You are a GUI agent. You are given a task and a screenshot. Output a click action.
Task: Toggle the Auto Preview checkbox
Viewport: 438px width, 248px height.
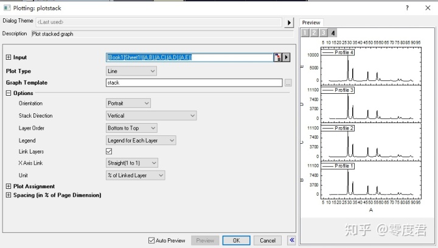pyautogui.click(x=151, y=241)
